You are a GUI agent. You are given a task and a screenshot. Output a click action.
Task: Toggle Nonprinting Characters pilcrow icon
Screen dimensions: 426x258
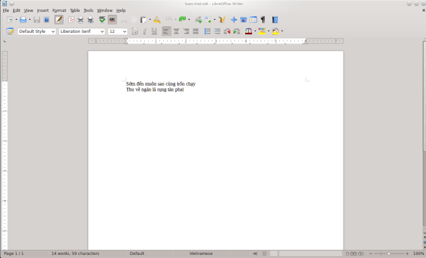pos(263,20)
